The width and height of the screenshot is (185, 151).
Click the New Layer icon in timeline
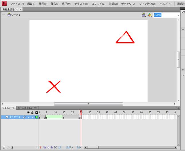point(3,147)
